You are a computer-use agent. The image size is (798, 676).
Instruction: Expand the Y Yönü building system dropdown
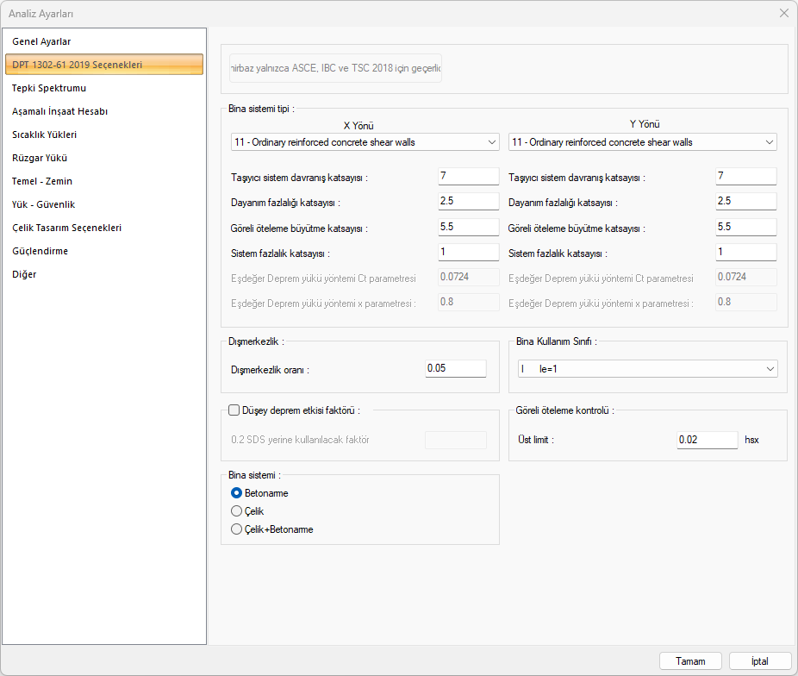pyautogui.click(x=642, y=142)
